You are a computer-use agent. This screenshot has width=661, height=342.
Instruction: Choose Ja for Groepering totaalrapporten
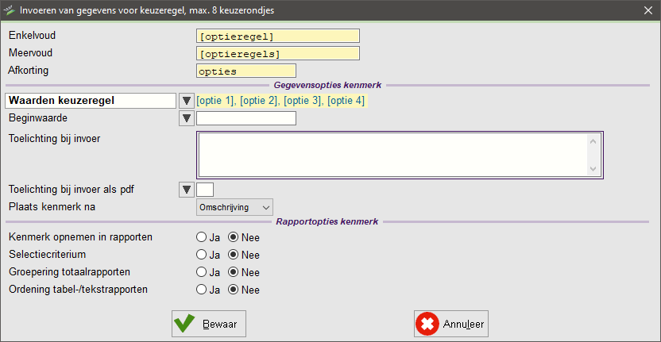[202, 272]
